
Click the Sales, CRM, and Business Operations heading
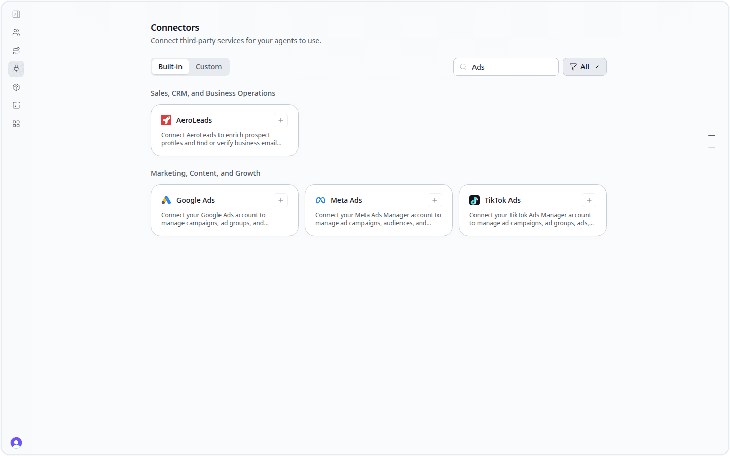(213, 93)
